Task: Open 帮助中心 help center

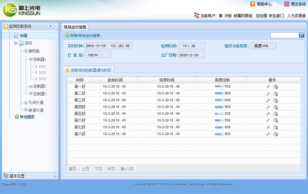Action: [x=264, y=4]
